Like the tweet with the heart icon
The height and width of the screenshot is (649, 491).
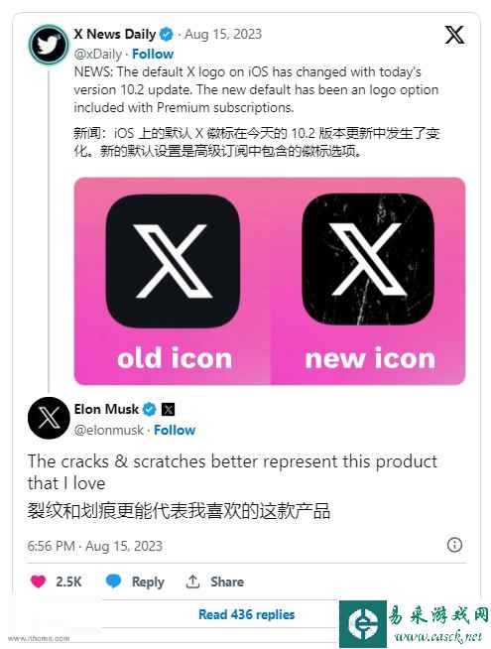(39, 582)
